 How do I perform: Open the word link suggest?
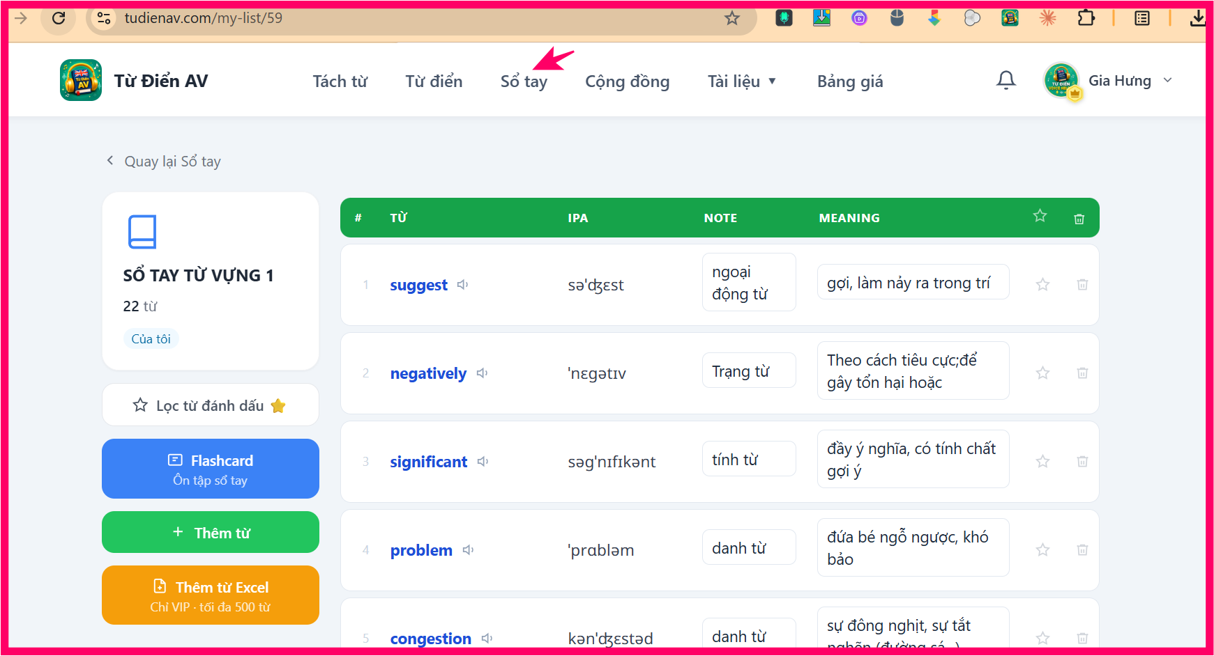pos(418,286)
